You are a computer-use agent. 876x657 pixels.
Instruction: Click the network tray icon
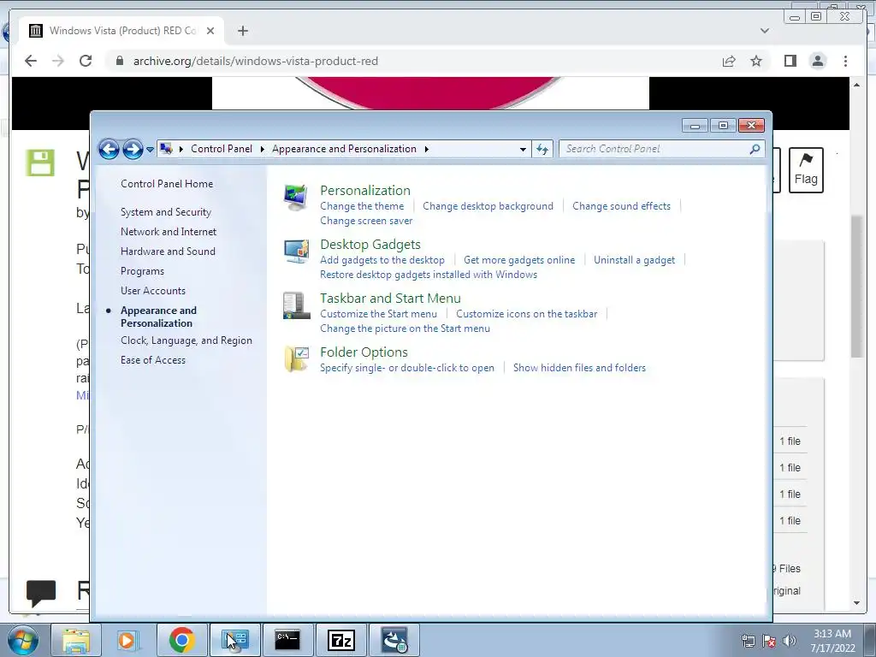pos(748,641)
